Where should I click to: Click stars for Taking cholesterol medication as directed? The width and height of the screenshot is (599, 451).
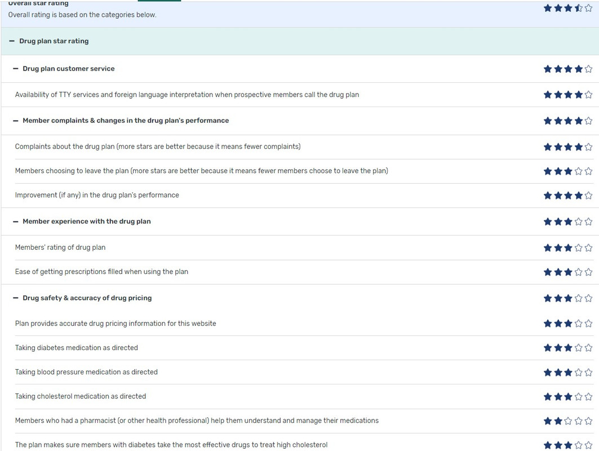pos(567,397)
